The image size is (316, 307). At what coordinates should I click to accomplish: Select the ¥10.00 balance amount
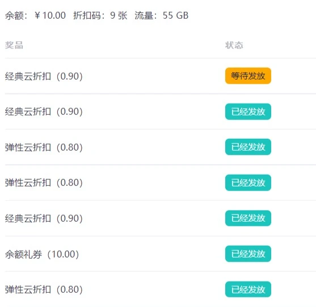pyautogui.click(x=50, y=15)
